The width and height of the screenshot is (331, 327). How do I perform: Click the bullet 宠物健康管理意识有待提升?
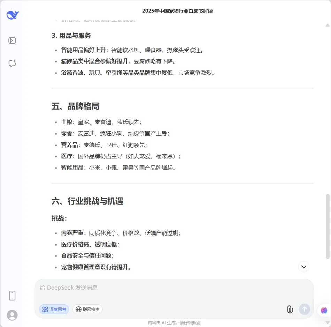(x=96, y=267)
